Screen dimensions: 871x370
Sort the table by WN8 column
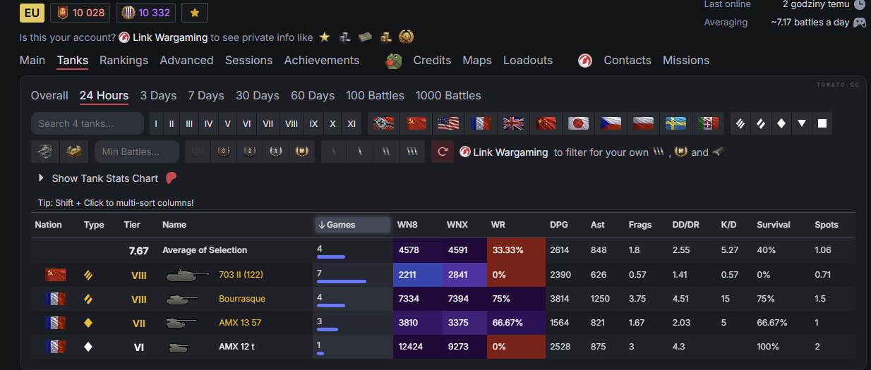(x=407, y=225)
